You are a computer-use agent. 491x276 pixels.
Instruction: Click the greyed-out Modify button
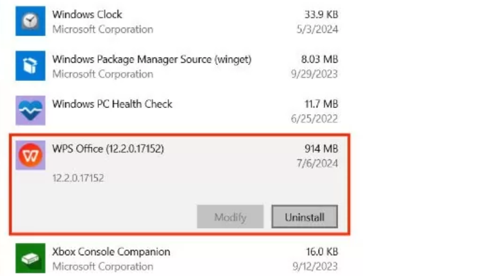point(230,217)
